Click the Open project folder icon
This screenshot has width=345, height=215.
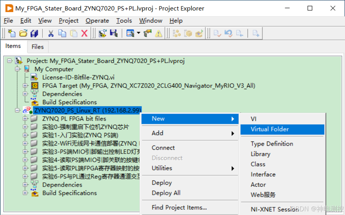(x=23, y=33)
